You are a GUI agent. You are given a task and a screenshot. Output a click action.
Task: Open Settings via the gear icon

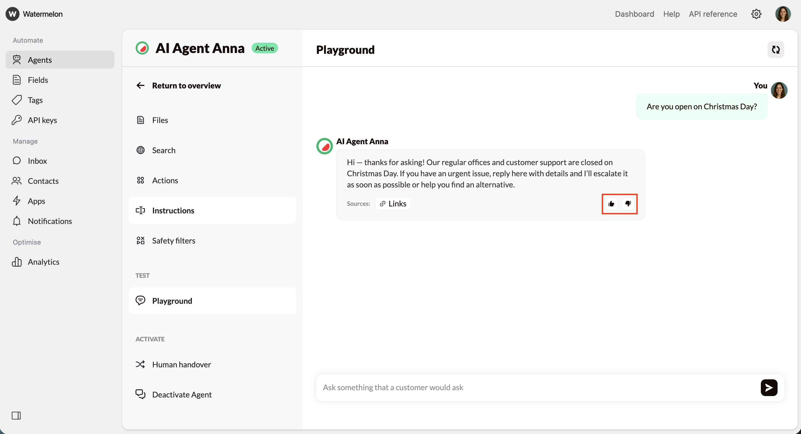click(x=756, y=14)
